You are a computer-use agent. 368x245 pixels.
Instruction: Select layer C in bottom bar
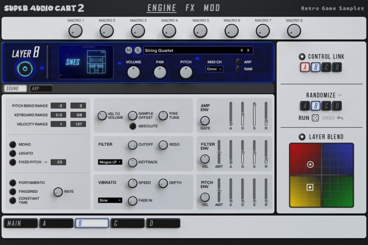click(x=127, y=223)
